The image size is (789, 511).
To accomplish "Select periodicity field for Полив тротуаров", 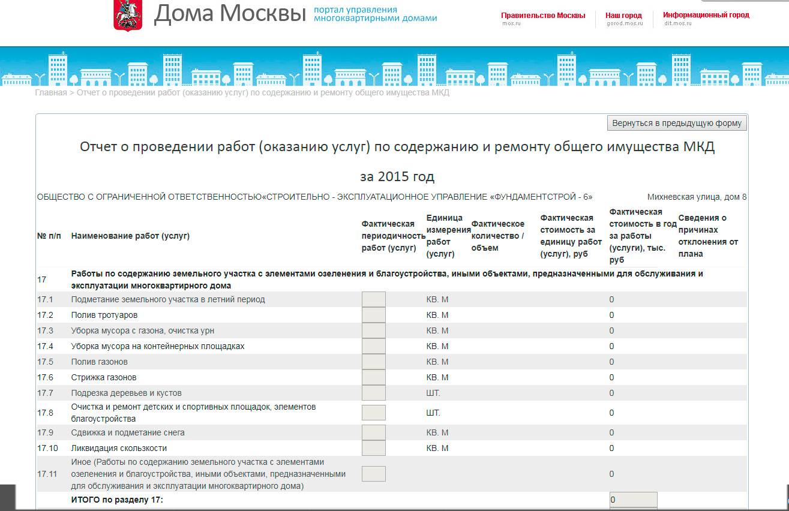I will pyautogui.click(x=373, y=315).
